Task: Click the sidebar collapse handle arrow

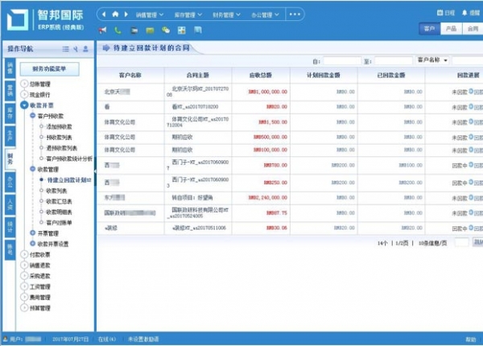Action: (95, 171)
